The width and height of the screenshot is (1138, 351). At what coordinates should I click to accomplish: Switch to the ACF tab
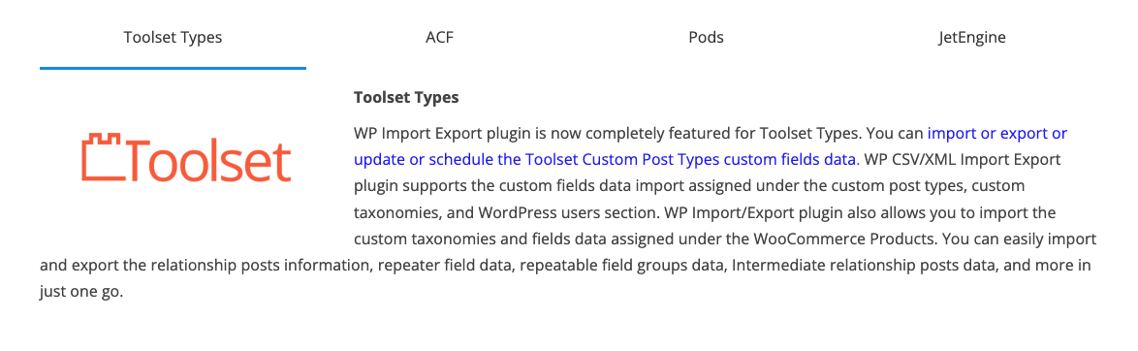click(x=439, y=38)
